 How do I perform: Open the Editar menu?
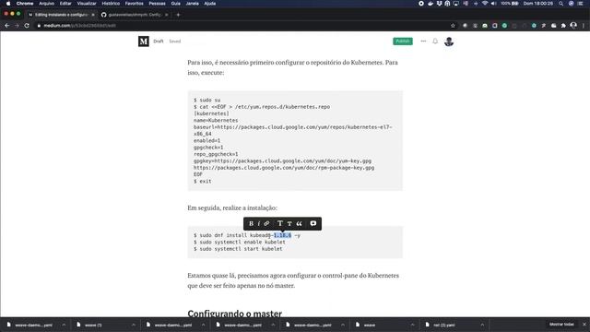point(65,4)
